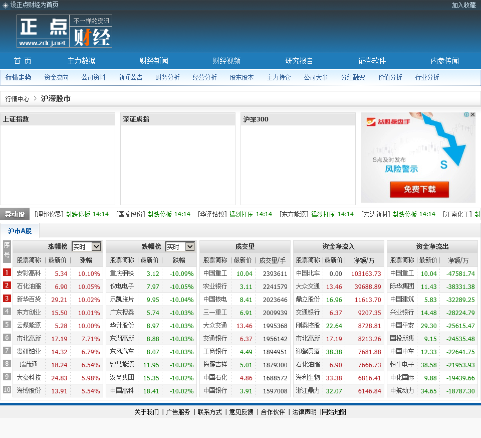Click the 法律声明 footer link
This screenshot has width=481, height=438.
[304, 412]
